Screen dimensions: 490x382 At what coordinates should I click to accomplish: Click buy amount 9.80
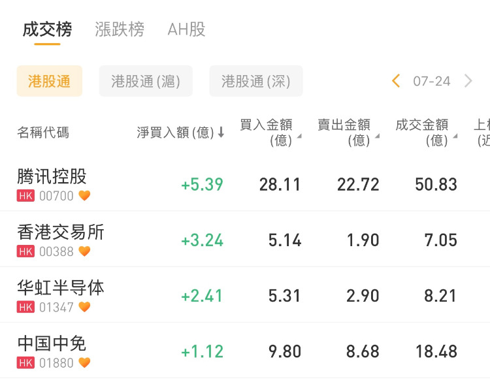tap(285, 351)
